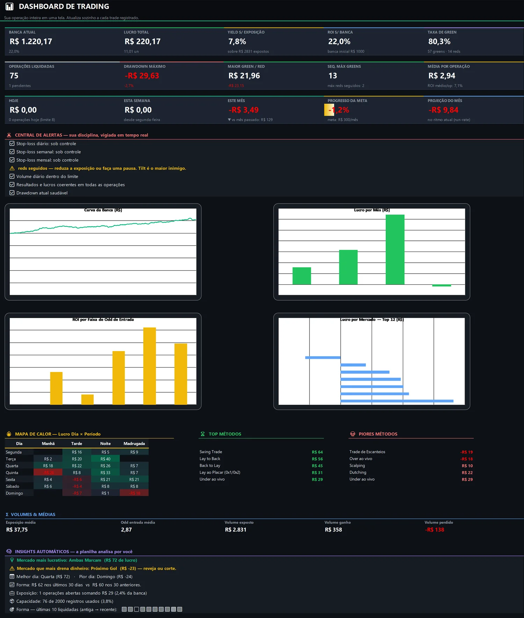Select the Maior Green value R$ 21,96
Viewport: 524px width, 618px height.
pyautogui.click(x=244, y=76)
